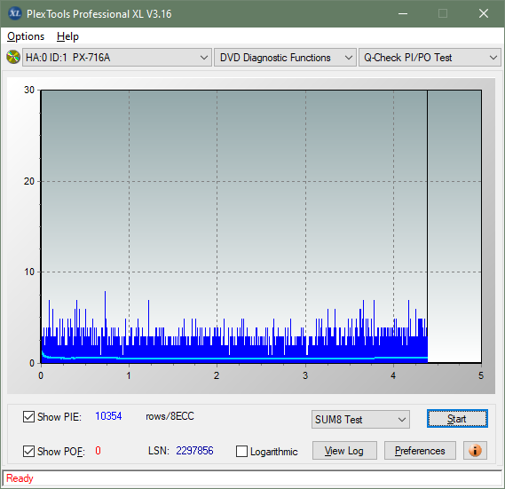Click the PI/PO error graph area
Screen dimensions: 505x489
point(261,226)
